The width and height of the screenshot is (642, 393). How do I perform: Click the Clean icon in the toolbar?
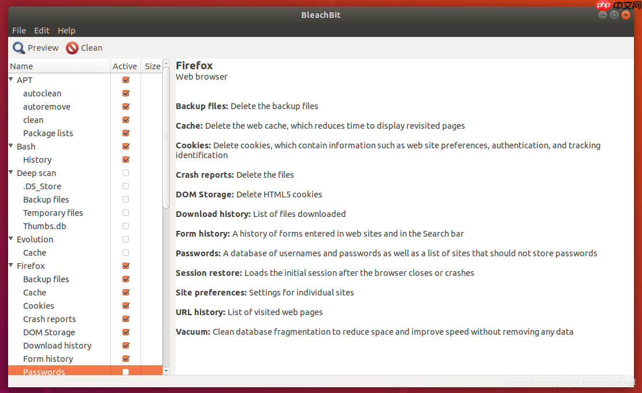(70, 47)
